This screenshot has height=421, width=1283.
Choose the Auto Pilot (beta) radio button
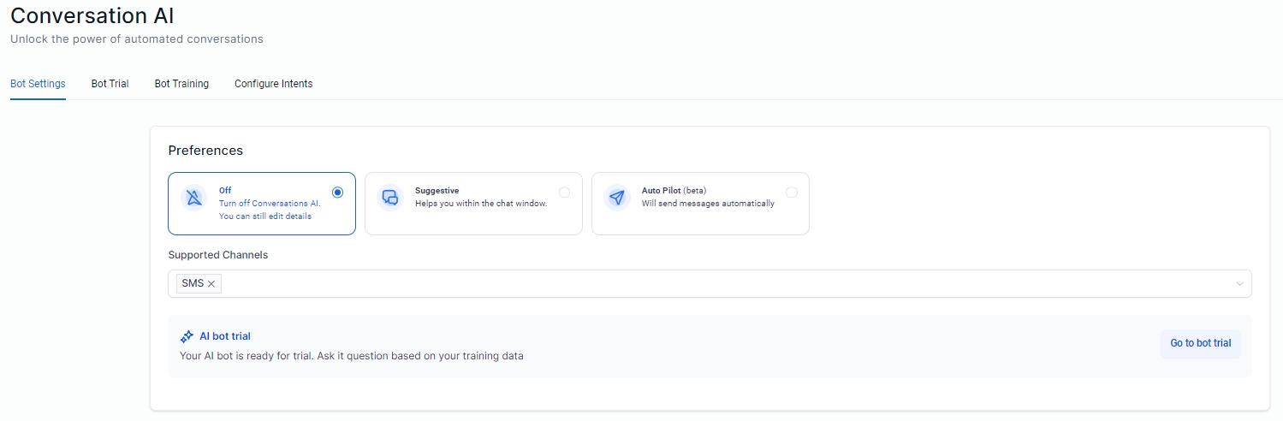click(791, 193)
